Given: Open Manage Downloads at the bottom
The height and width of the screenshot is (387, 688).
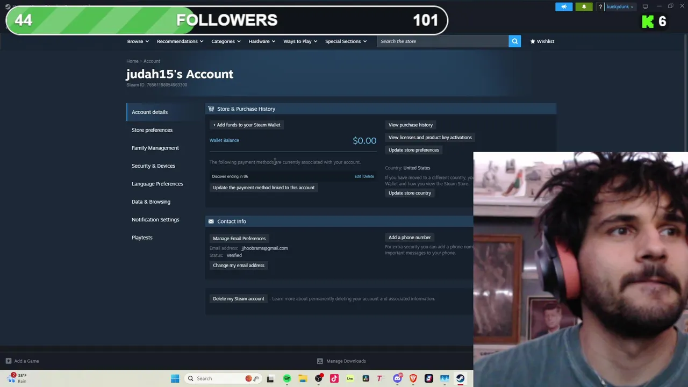Looking at the screenshot, I should (342, 361).
